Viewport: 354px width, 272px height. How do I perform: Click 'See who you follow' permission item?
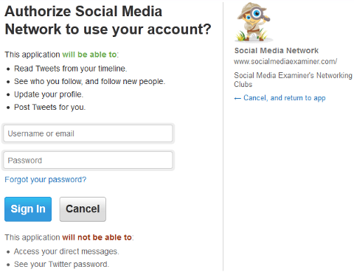click(x=89, y=81)
